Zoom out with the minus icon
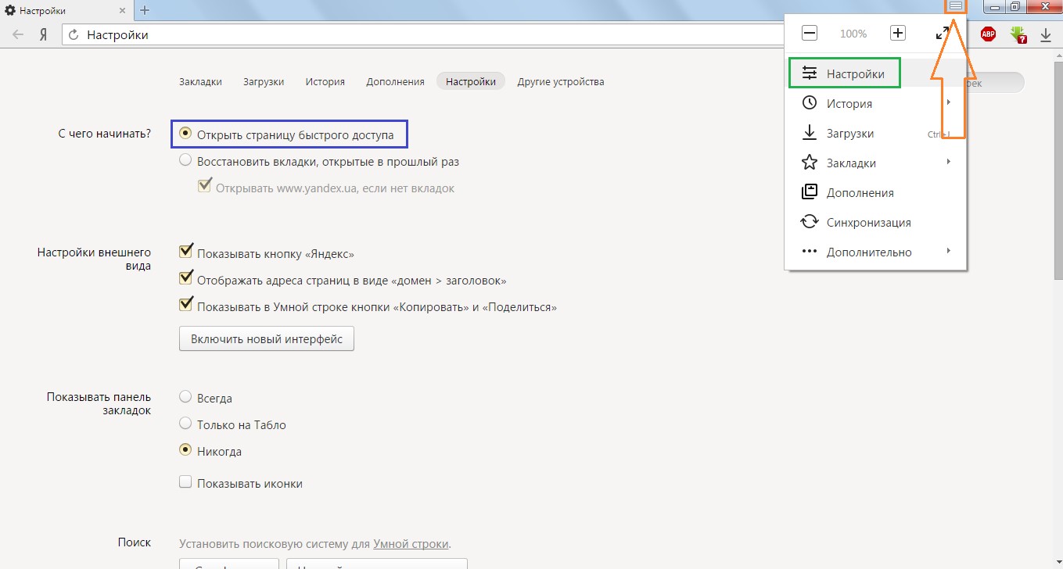 click(x=810, y=34)
